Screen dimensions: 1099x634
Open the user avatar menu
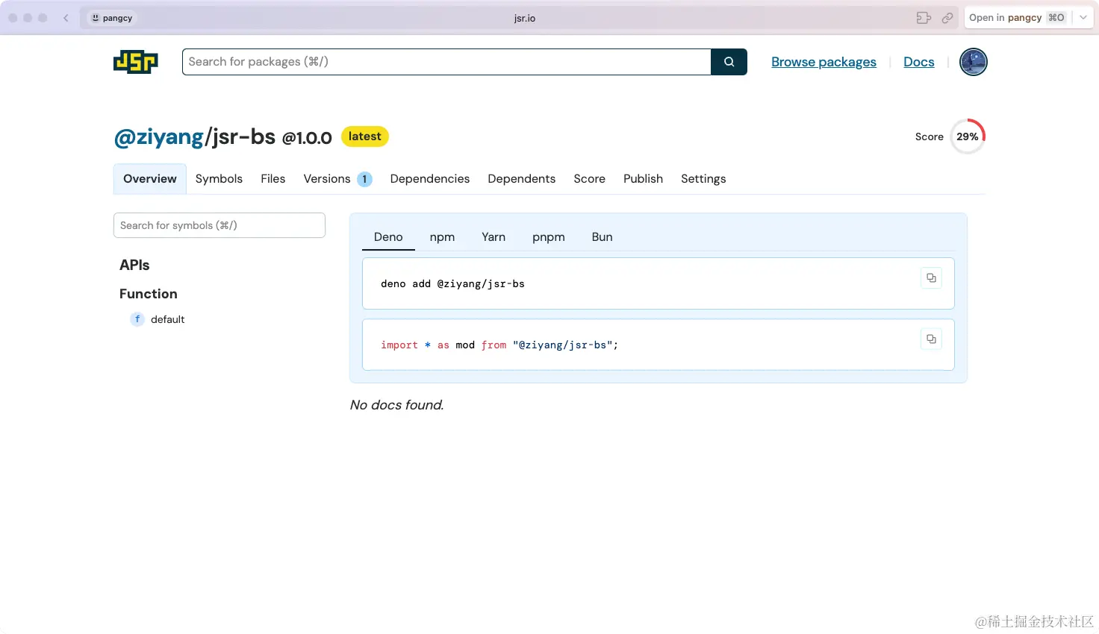click(973, 62)
